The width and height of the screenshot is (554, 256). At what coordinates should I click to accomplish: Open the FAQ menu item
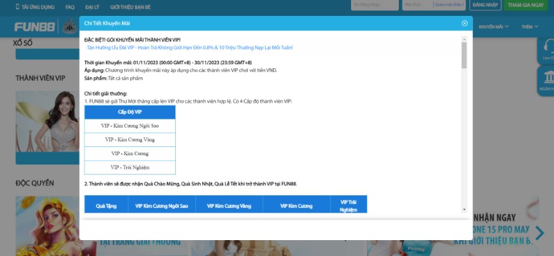70,7
